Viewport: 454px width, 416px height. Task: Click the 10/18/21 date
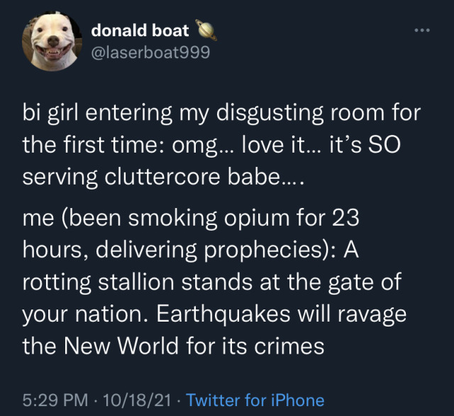click(x=137, y=400)
